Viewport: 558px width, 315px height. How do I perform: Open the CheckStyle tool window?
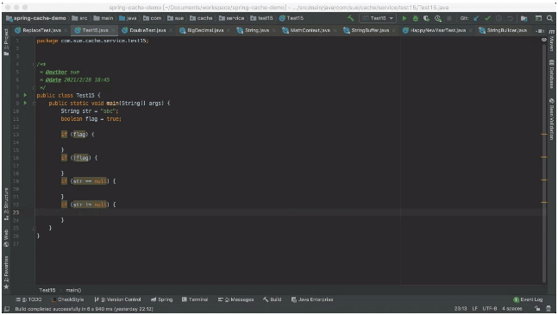click(x=67, y=299)
